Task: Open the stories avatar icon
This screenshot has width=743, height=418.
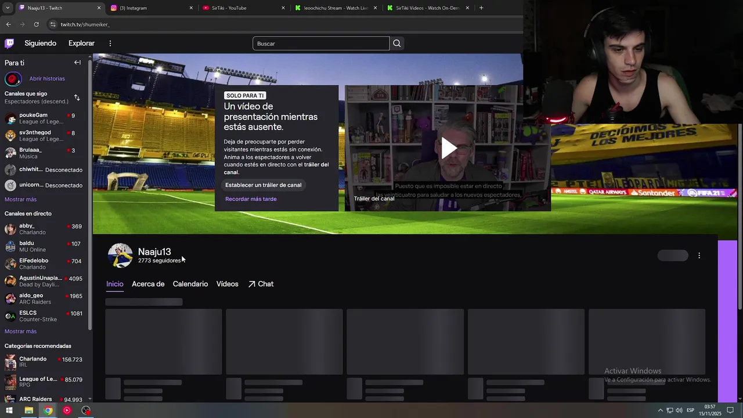Action: (13, 78)
